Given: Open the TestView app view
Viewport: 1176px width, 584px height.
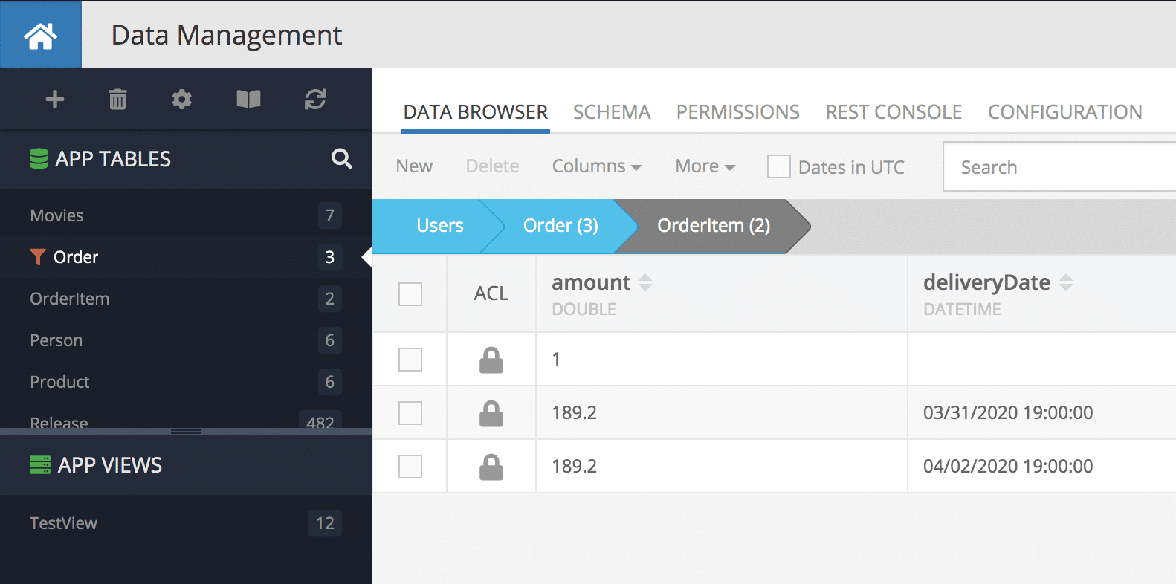Looking at the screenshot, I should (x=186, y=523).
